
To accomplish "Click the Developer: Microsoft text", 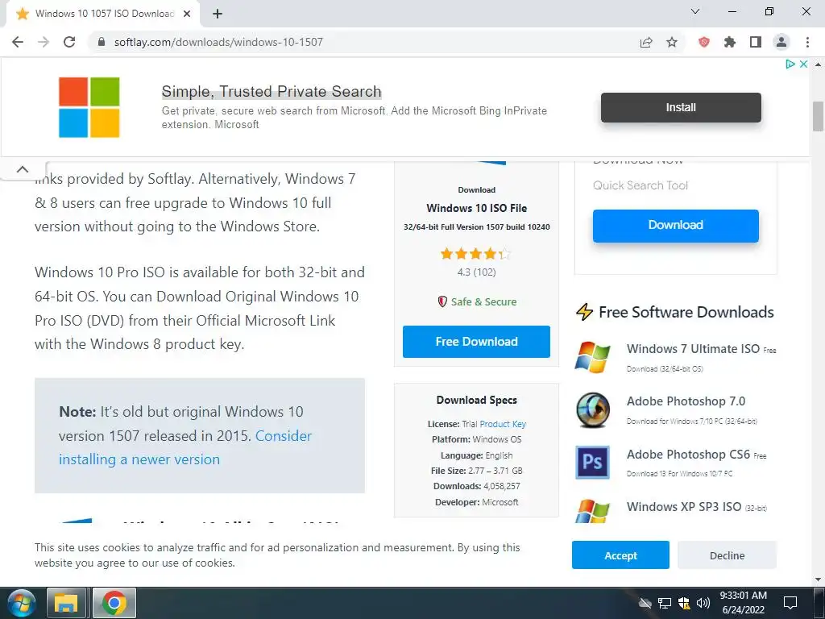I will click(x=476, y=502).
